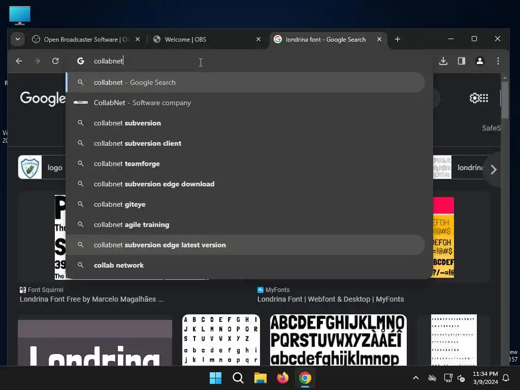Select the 'logo' image filter chip
Image resolution: width=520 pixels, height=390 pixels.
(42, 167)
